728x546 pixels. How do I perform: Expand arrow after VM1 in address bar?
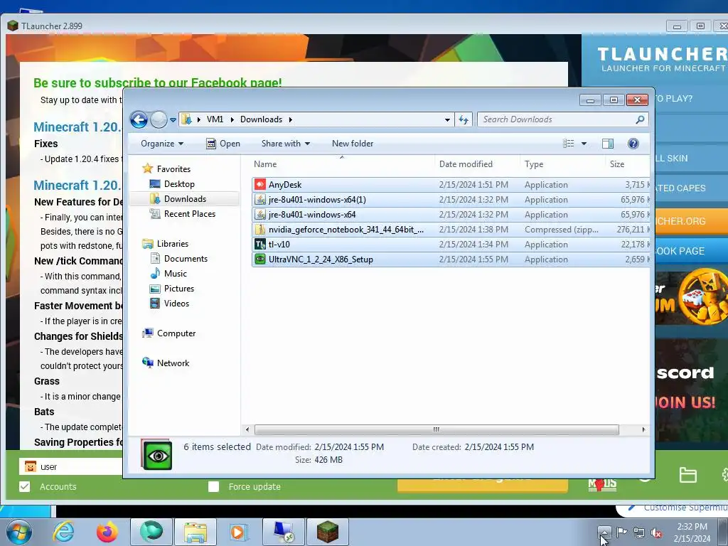click(232, 119)
